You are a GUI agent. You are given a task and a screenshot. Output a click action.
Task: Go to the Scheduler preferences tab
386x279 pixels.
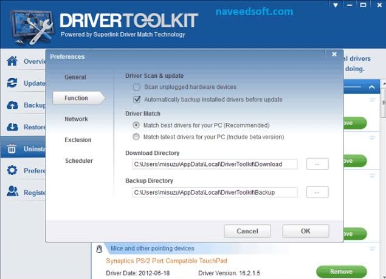click(x=79, y=161)
